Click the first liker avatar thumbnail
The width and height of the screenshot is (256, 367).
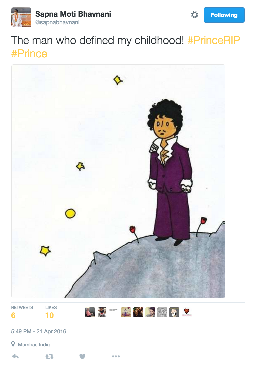click(90, 312)
